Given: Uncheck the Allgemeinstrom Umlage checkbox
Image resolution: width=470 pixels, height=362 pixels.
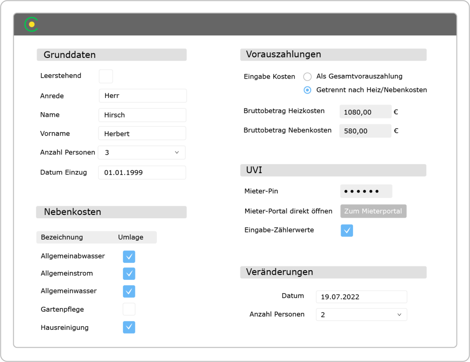Looking at the screenshot, I should [x=129, y=273].
